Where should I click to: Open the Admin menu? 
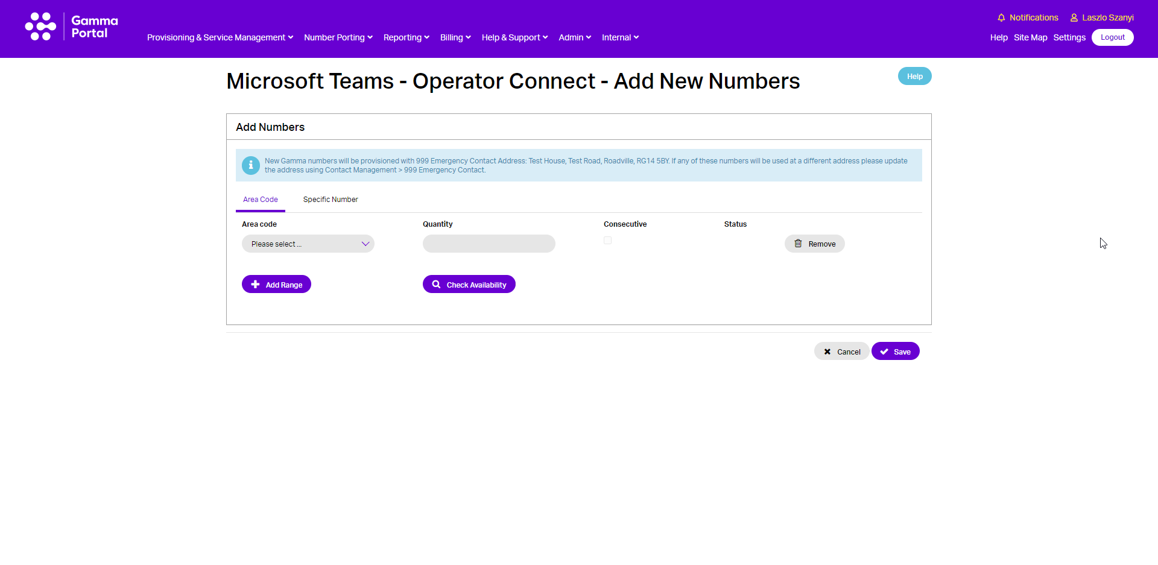coord(575,37)
